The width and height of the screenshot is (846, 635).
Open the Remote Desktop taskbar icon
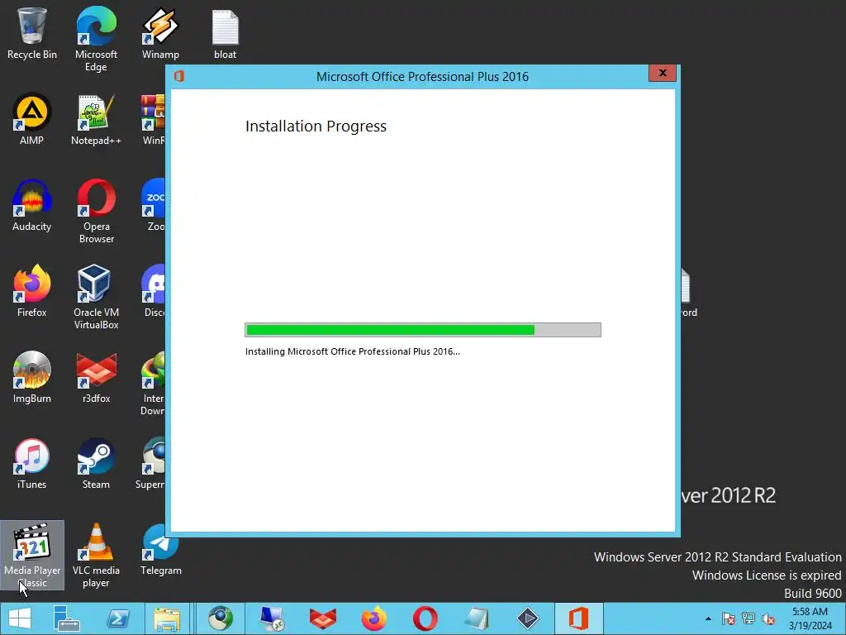click(x=271, y=618)
